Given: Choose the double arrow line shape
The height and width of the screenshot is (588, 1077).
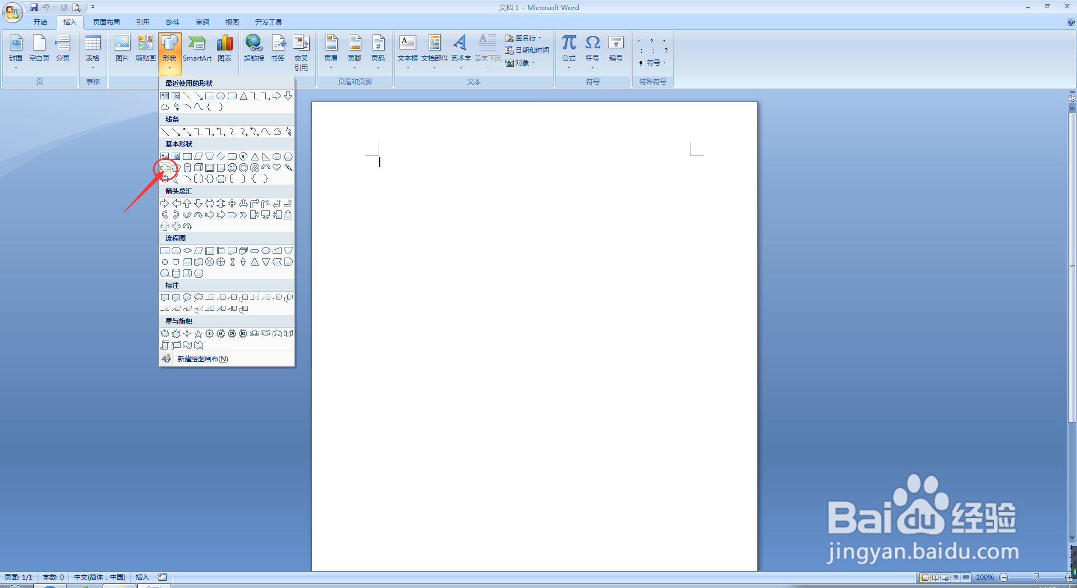Looking at the screenshot, I should 187,132.
